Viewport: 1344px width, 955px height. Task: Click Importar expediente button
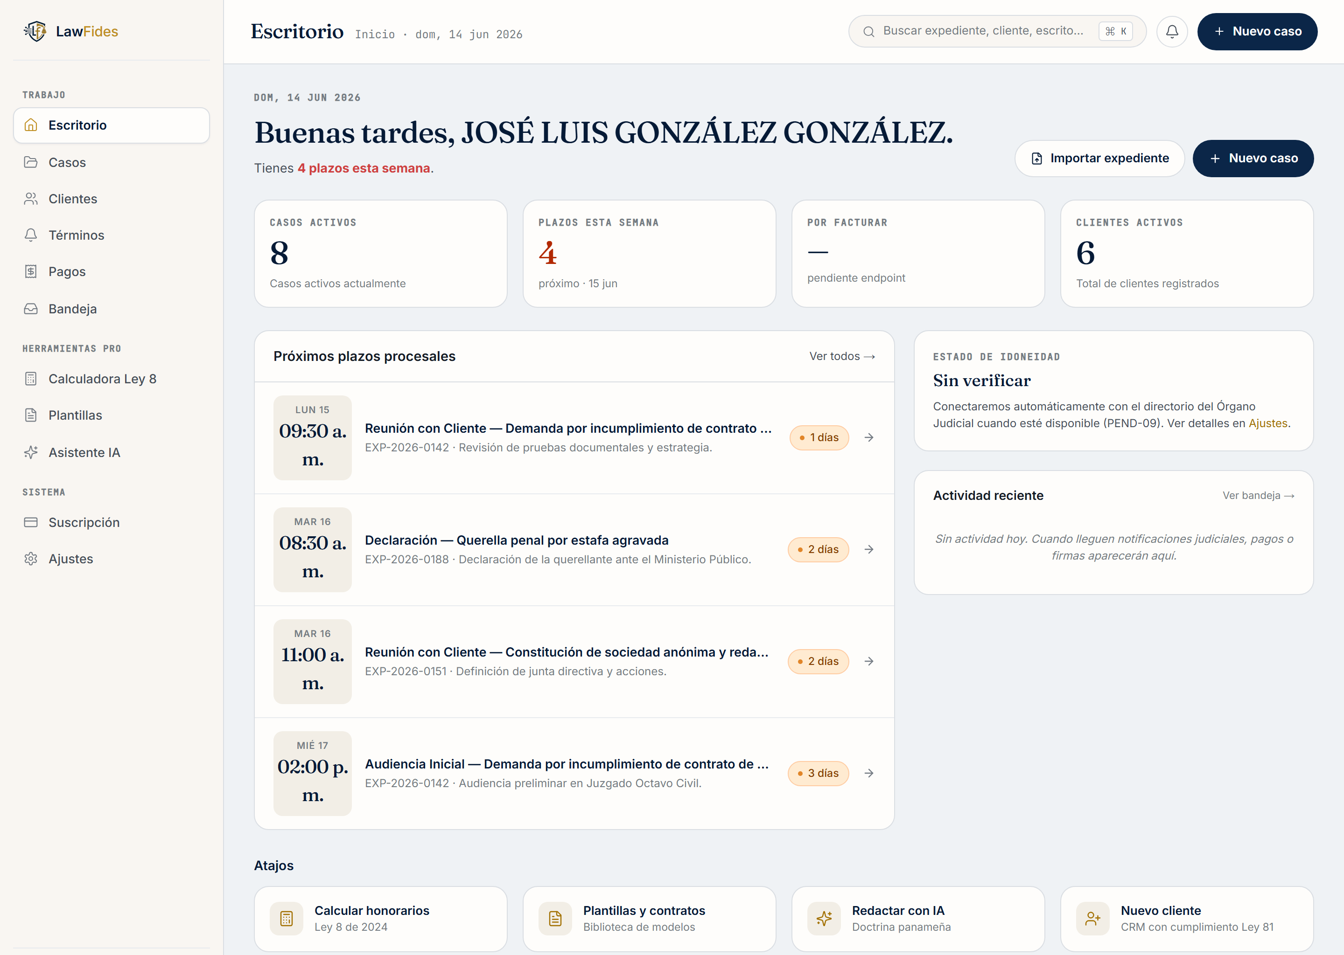click(1100, 158)
